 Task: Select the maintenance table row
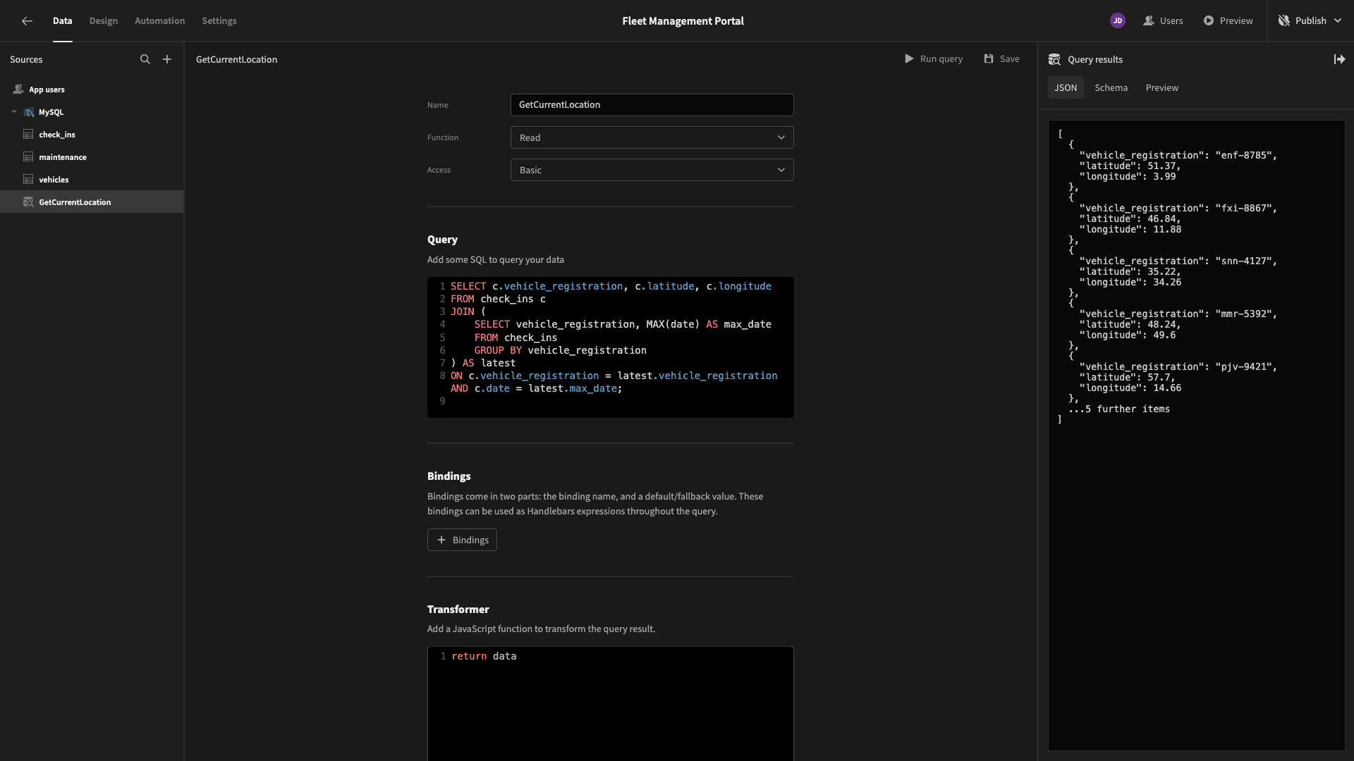pos(92,157)
